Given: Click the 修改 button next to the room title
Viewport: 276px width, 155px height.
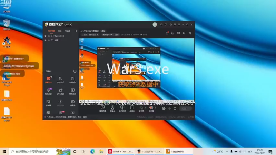Looking at the screenshot, I should coord(103,31).
